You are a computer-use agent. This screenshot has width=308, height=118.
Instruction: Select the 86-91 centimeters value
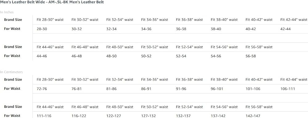pyautogui.click(x=146, y=89)
